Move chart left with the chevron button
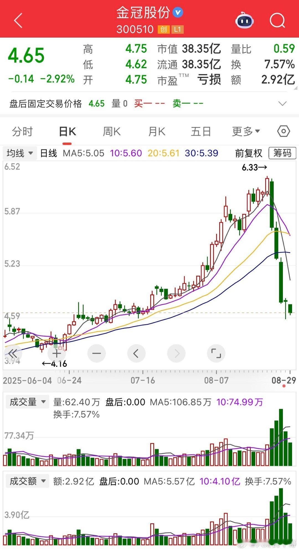 tap(136, 353)
